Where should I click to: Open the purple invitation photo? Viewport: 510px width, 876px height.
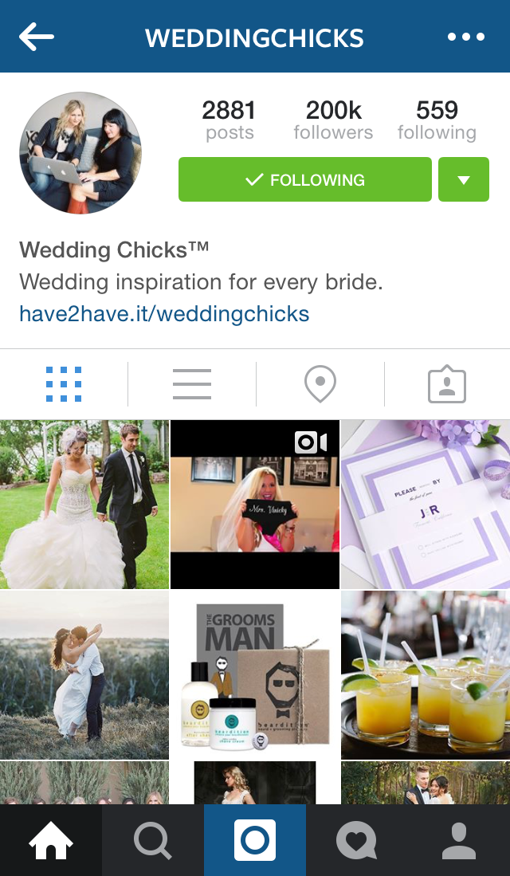426,505
